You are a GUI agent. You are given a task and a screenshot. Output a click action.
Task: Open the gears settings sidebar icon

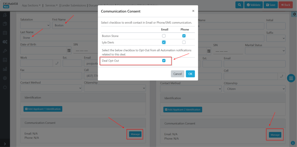(x=5, y=42)
